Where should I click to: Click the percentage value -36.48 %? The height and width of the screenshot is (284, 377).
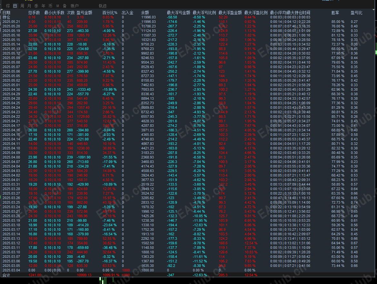[109, 248]
